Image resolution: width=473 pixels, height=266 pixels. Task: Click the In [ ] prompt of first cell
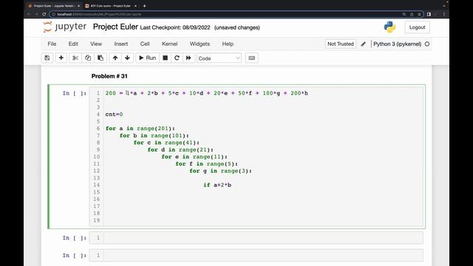click(74, 93)
